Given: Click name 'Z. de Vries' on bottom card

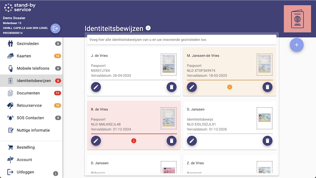Looking at the screenshot, I should click(195, 163).
